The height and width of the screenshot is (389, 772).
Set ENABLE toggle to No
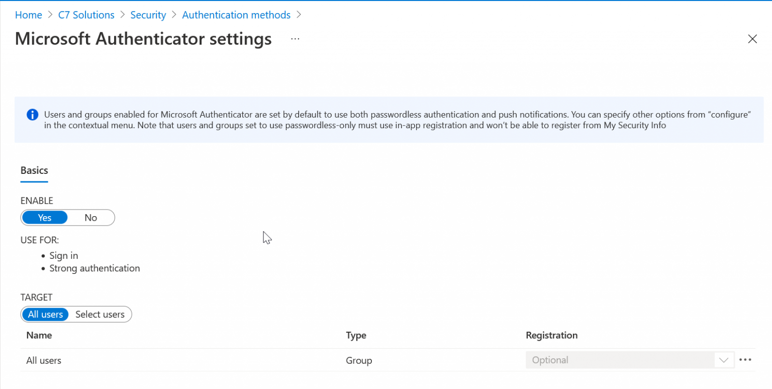[91, 218]
